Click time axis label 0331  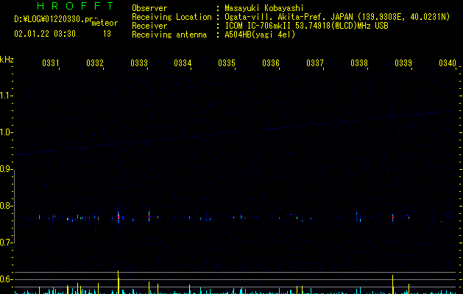51,63
